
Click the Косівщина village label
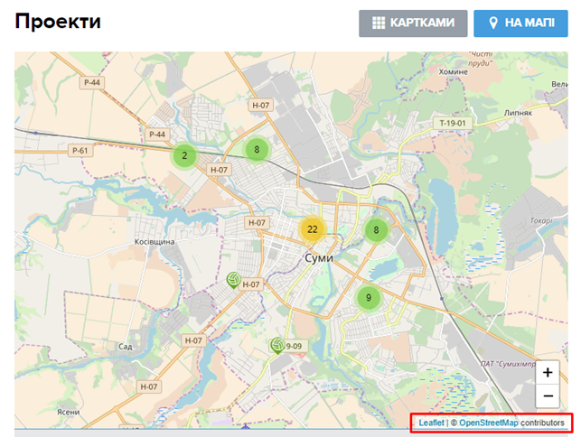154,244
